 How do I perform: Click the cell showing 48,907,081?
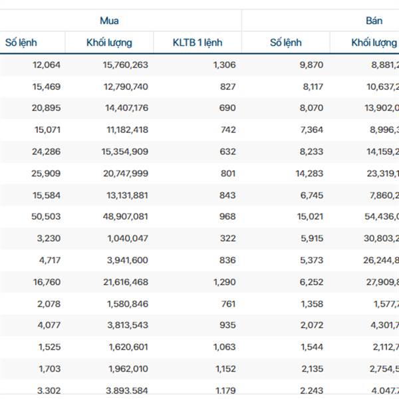(x=125, y=217)
